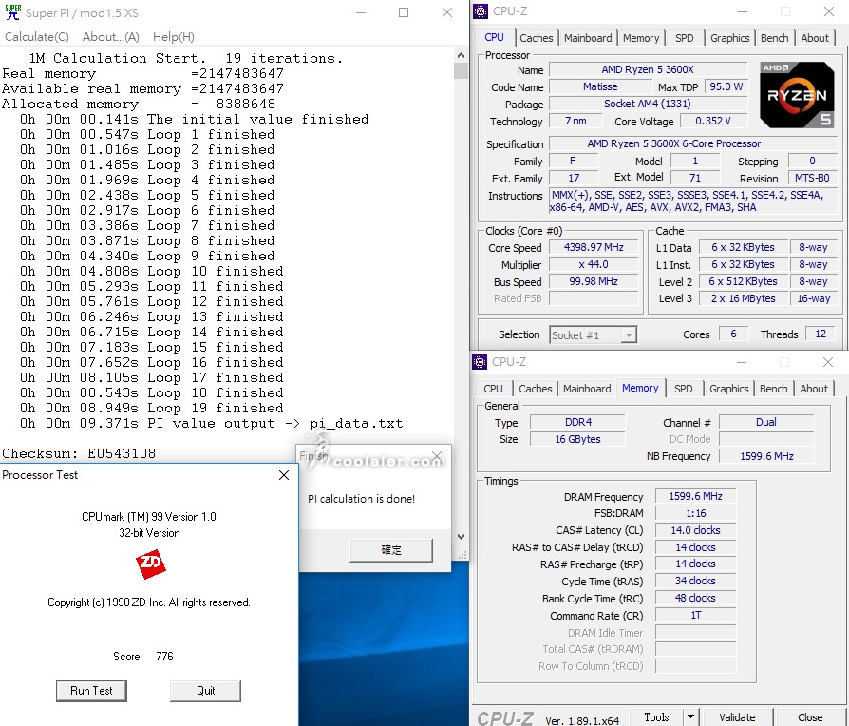The height and width of the screenshot is (726, 849).
Task: Confirm the PI calculation done dialog
Action: pyautogui.click(x=391, y=550)
